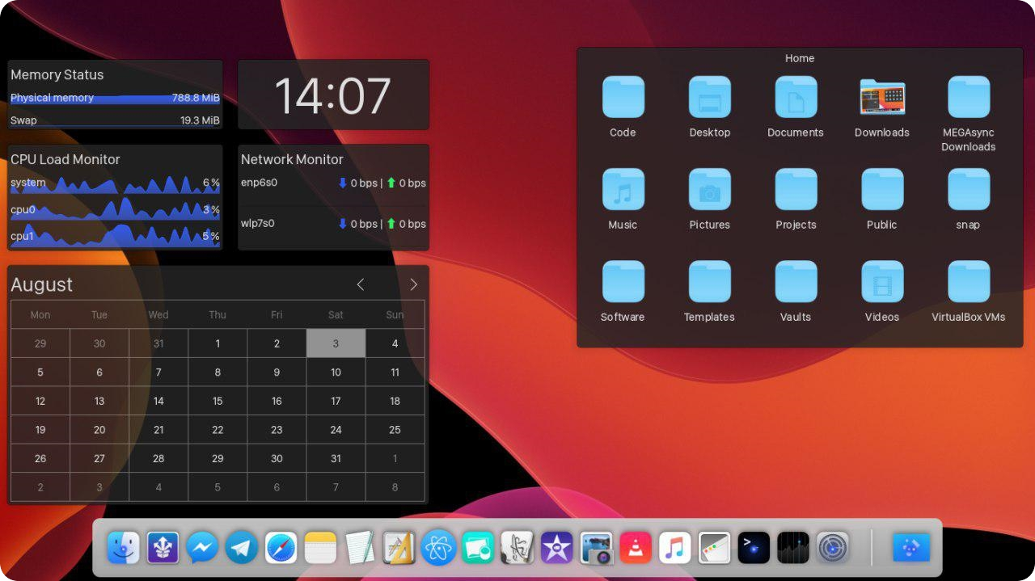This screenshot has width=1035, height=581.
Task: Open the photo-with-camera image viewer dock icon
Action: [x=597, y=548]
